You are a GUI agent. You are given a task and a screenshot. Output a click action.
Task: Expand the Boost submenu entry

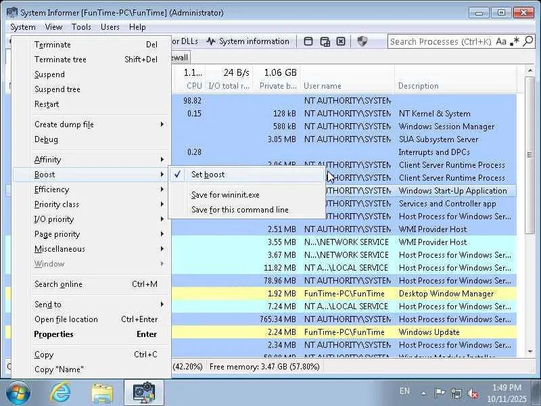91,175
